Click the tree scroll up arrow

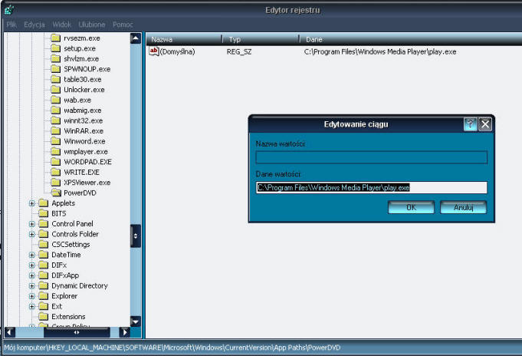(136, 38)
